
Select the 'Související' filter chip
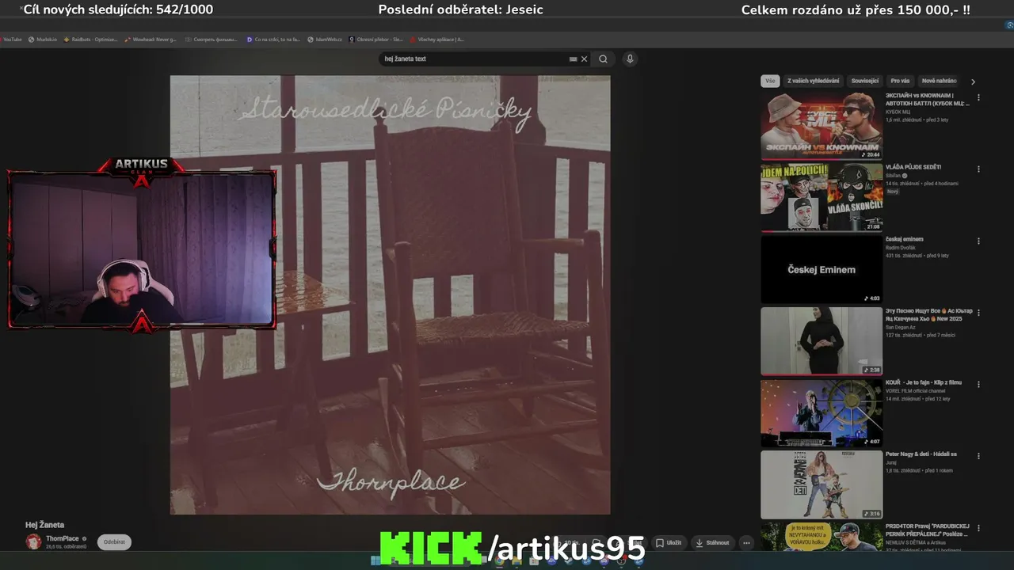[864, 81]
